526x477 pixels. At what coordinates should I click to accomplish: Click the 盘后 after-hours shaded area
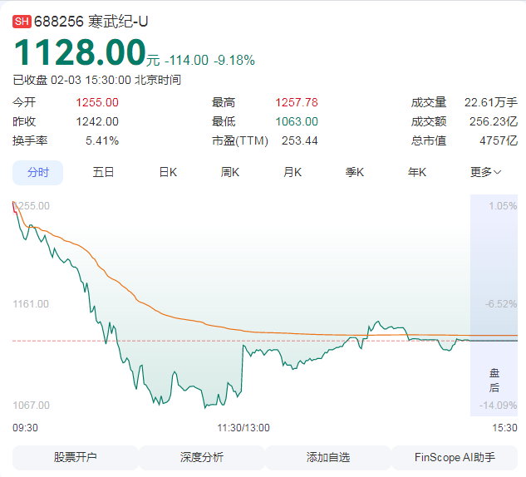pos(494,381)
